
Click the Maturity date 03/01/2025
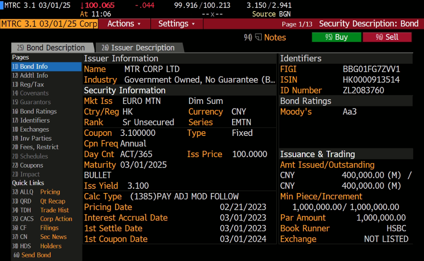pyautogui.click(x=143, y=165)
